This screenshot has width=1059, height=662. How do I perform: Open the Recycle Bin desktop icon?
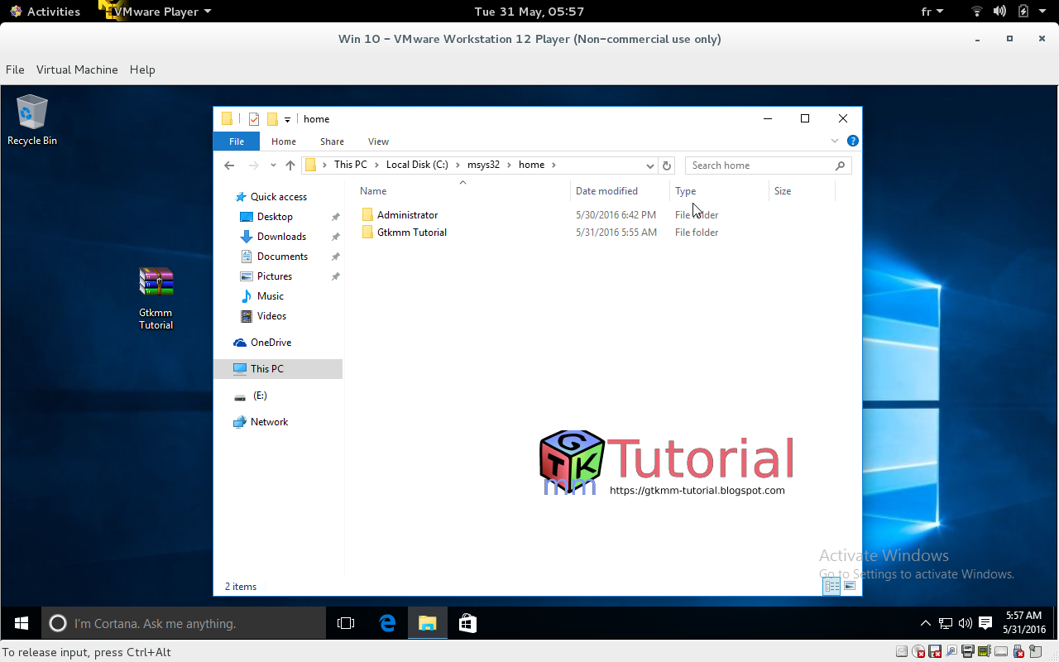coord(32,120)
